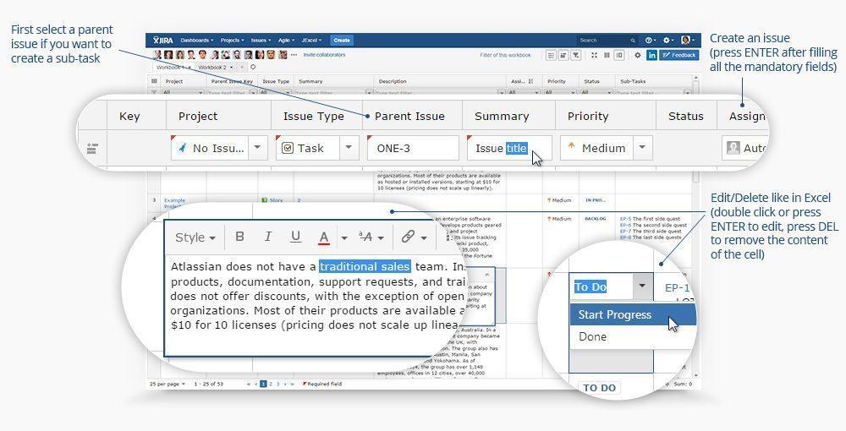Select Start Progress in the status list

[633, 314]
